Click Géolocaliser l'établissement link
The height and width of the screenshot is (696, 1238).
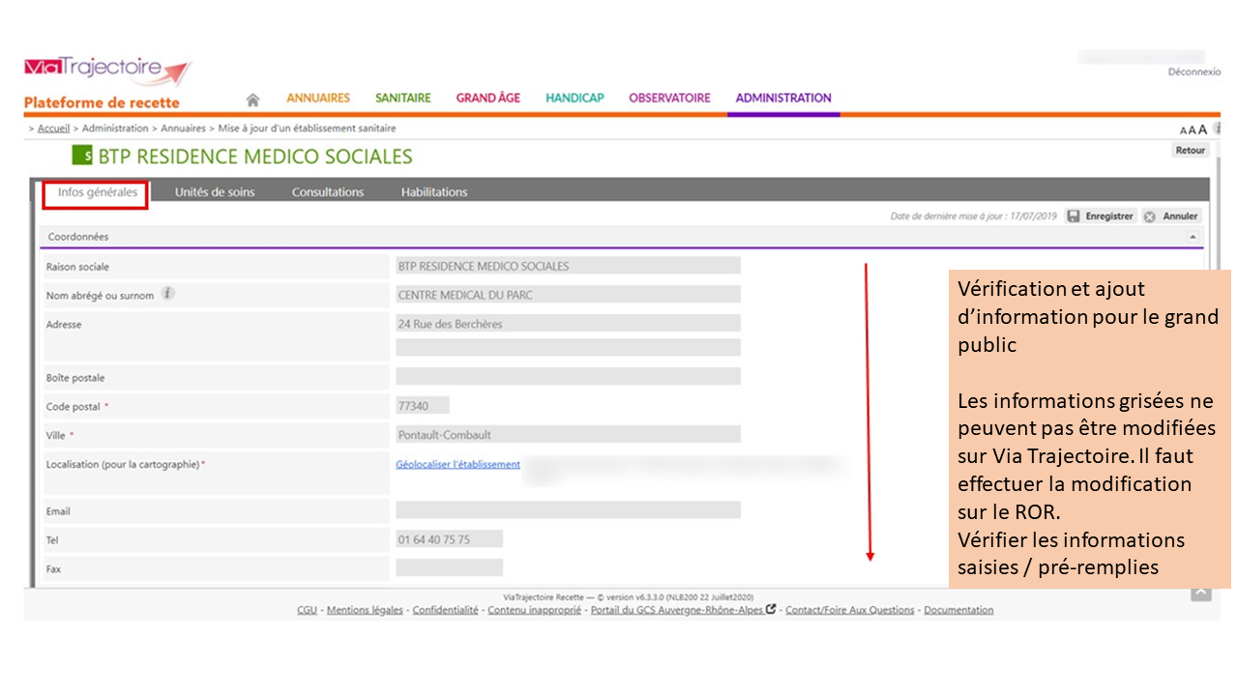457,465
